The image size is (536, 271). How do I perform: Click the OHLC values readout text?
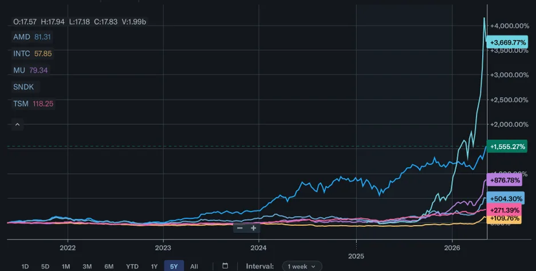click(80, 22)
